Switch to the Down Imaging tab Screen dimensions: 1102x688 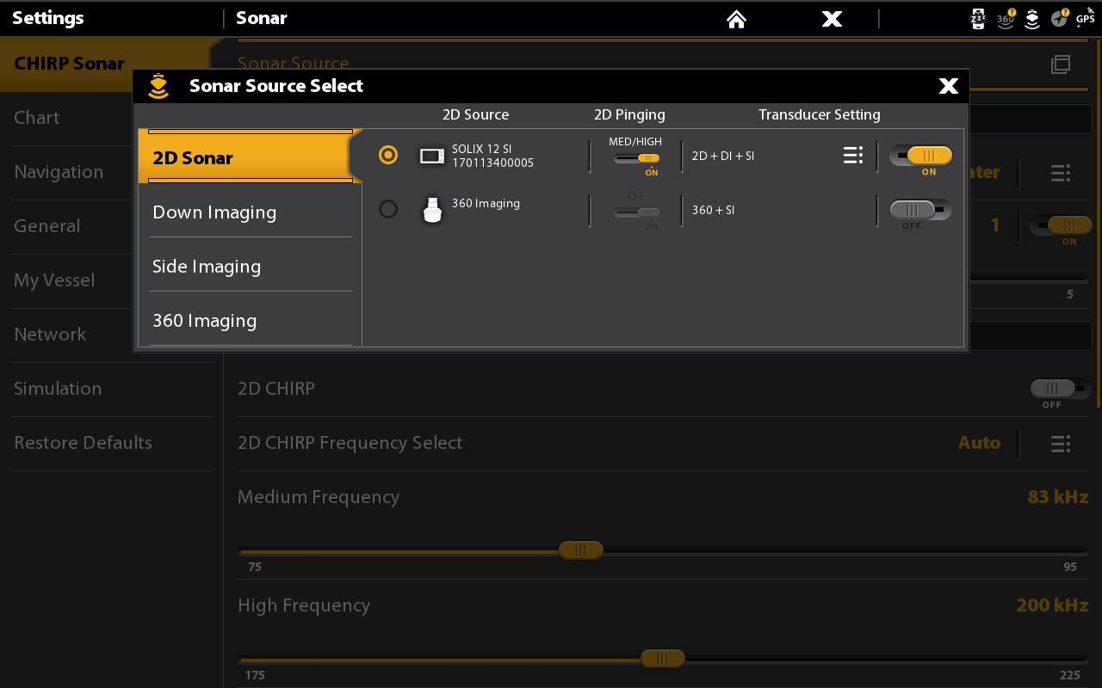pyautogui.click(x=214, y=212)
